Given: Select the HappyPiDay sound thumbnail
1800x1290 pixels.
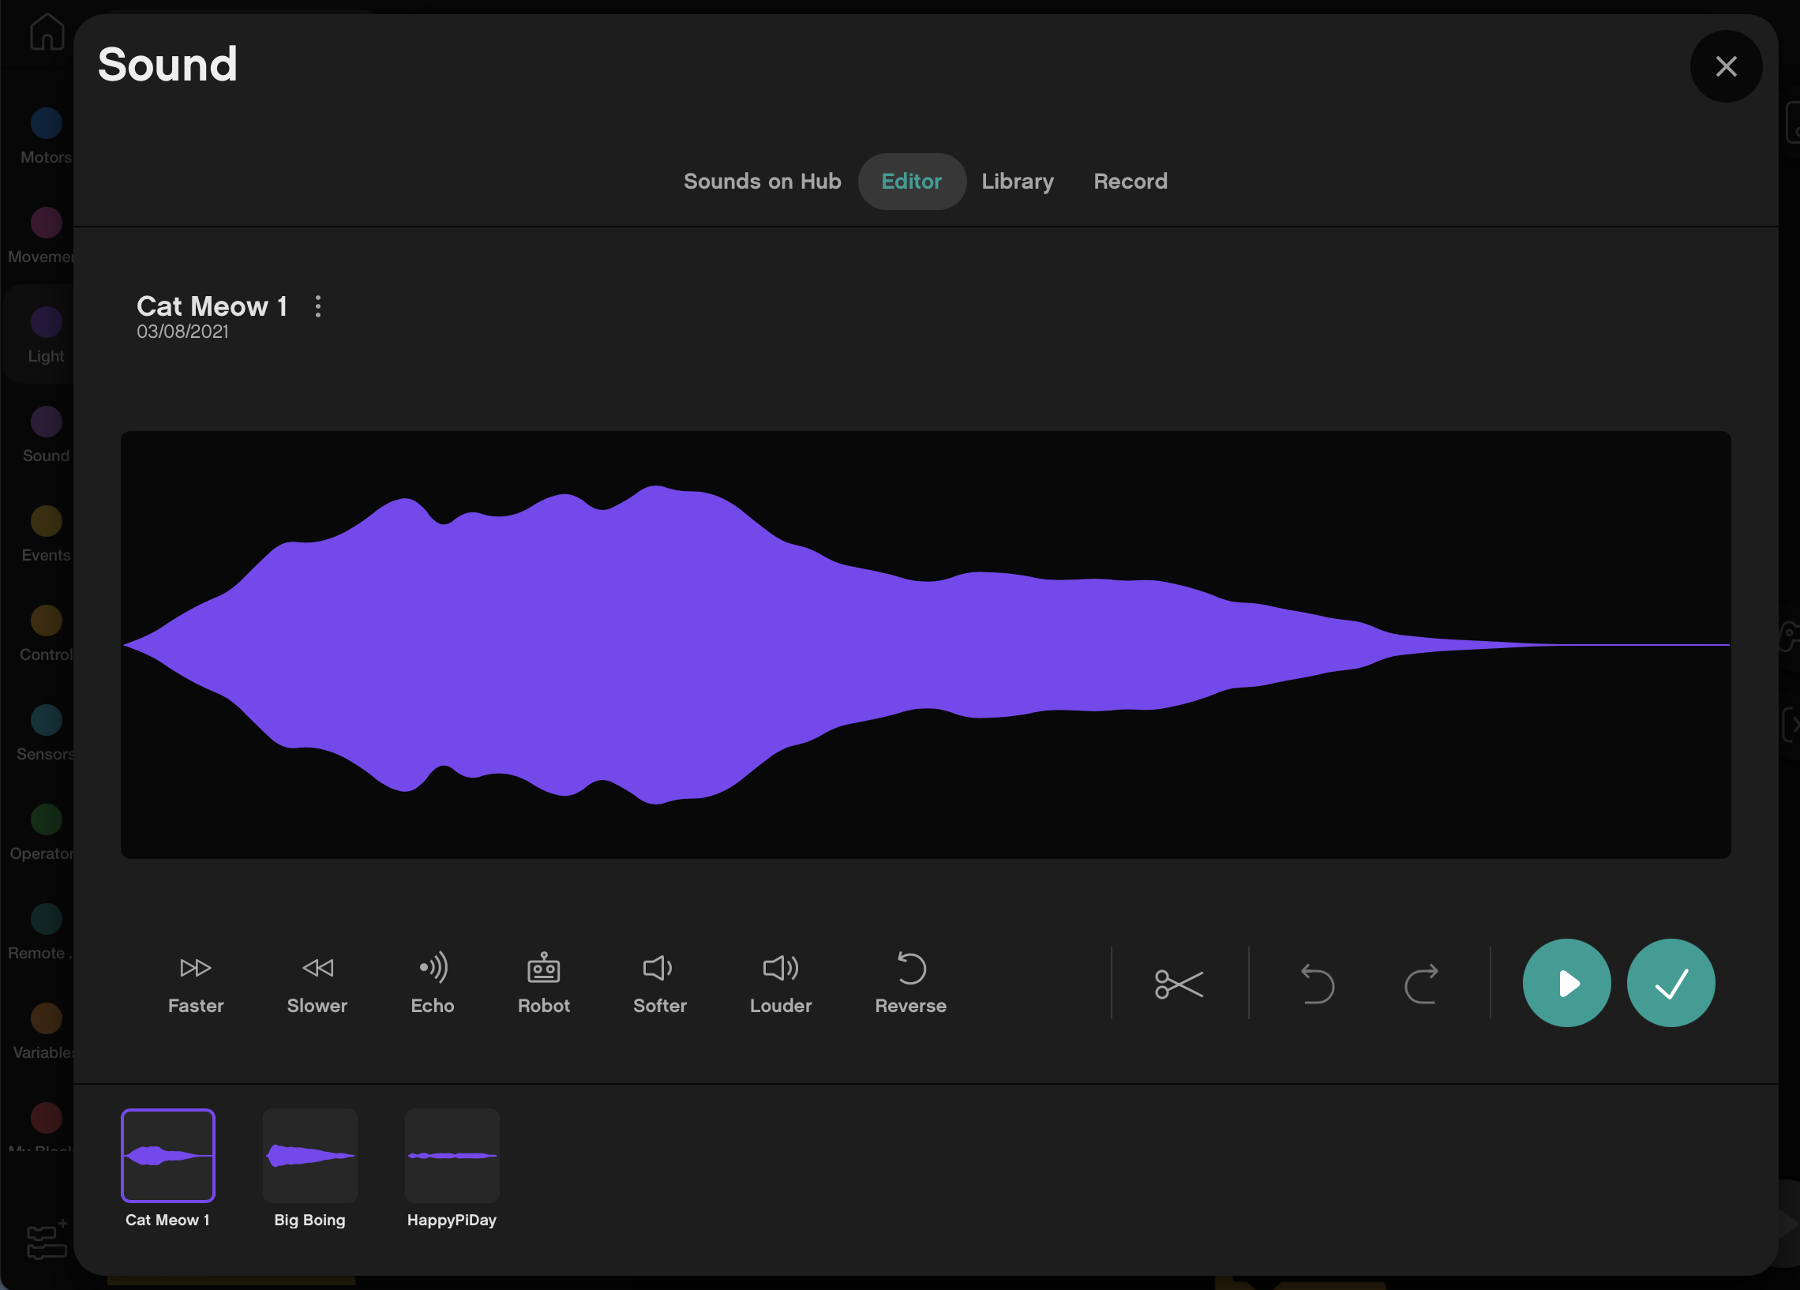Looking at the screenshot, I should click(452, 1155).
